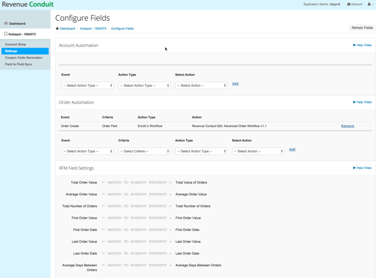
Task: Open the user profile icon menu
Action: 370,4
